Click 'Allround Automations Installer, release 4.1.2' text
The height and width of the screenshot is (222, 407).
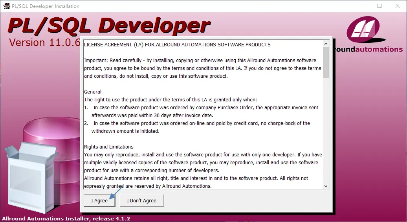pos(66,218)
